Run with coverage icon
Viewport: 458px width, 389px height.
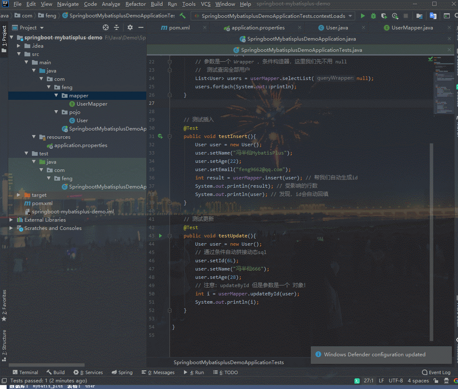point(384,16)
